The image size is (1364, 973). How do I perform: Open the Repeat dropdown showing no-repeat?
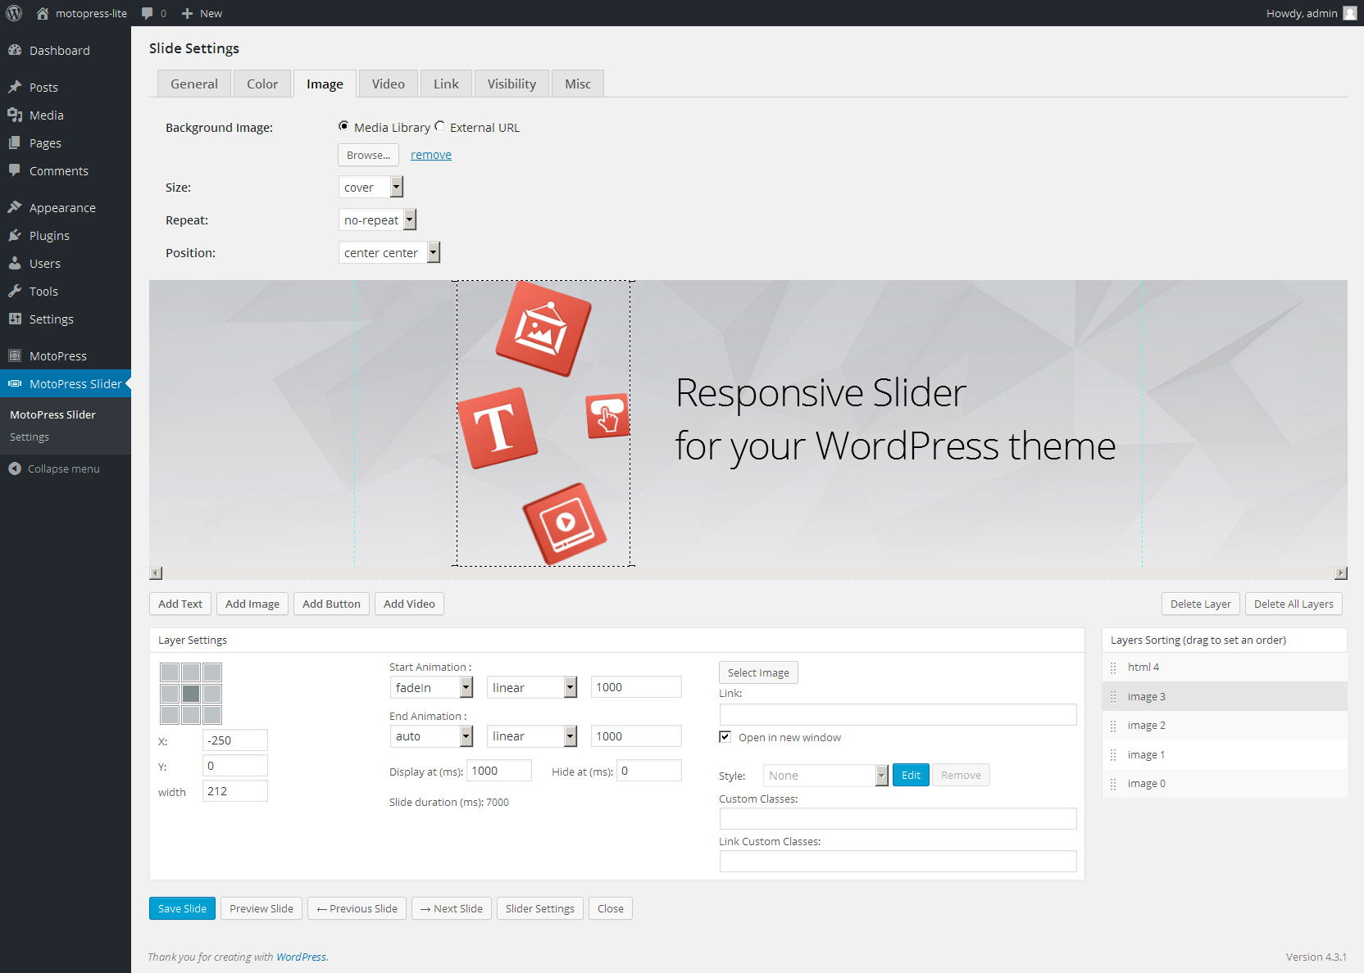tap(378, 219)
